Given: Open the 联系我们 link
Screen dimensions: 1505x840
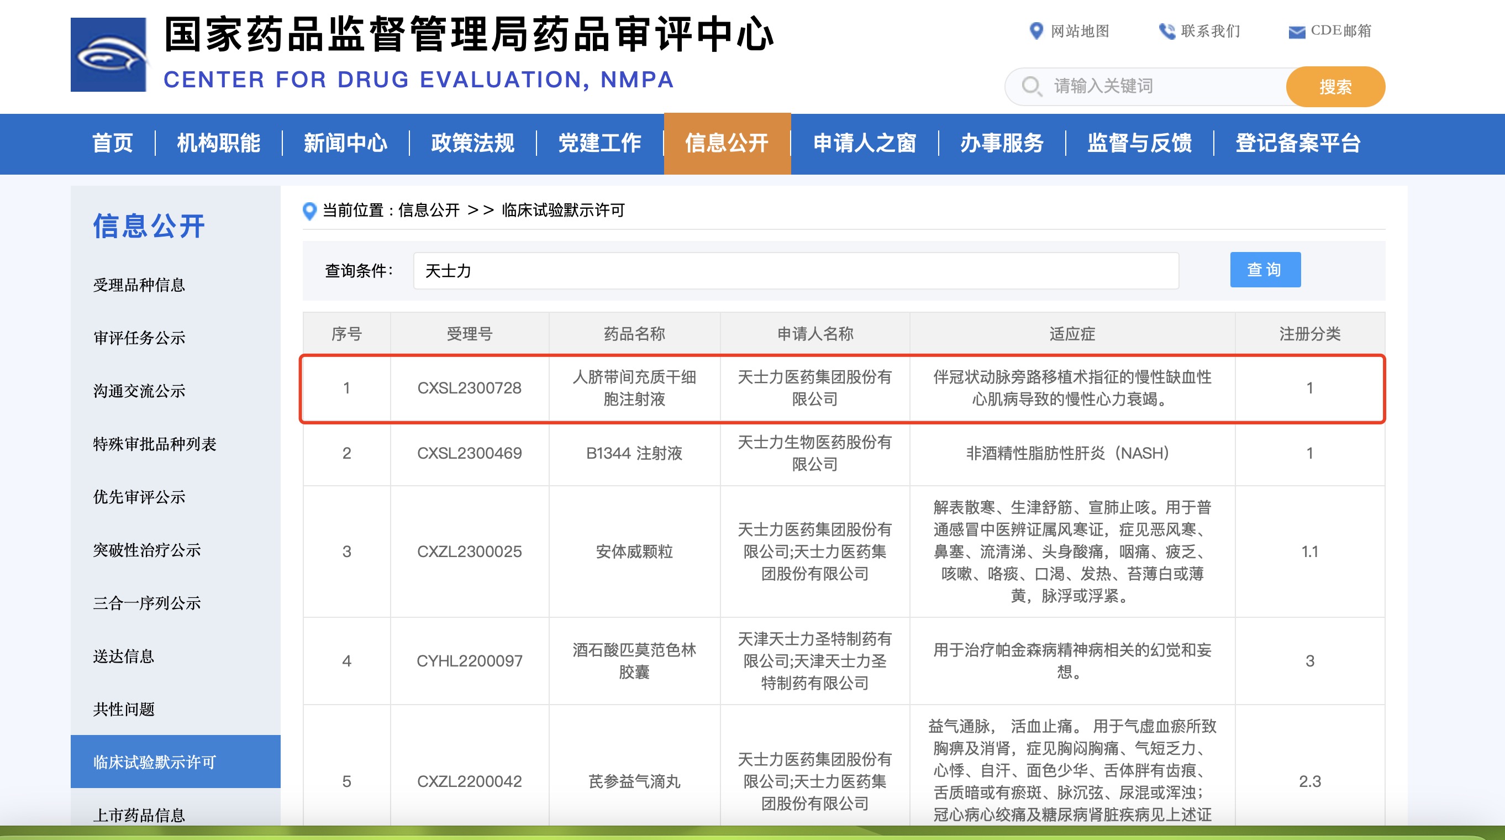Looking at the screenshot, I should pos(1210,31).
